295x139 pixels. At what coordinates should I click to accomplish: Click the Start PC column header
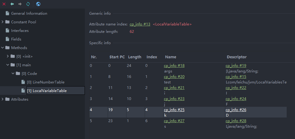click(117, 57)
